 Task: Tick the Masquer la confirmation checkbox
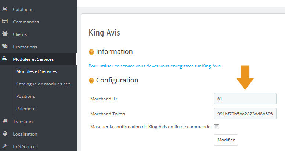pyautogui.click(x=216, y=127)
